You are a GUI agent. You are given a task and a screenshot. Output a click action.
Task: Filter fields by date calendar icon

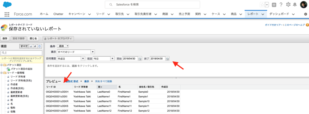point(40,46)
